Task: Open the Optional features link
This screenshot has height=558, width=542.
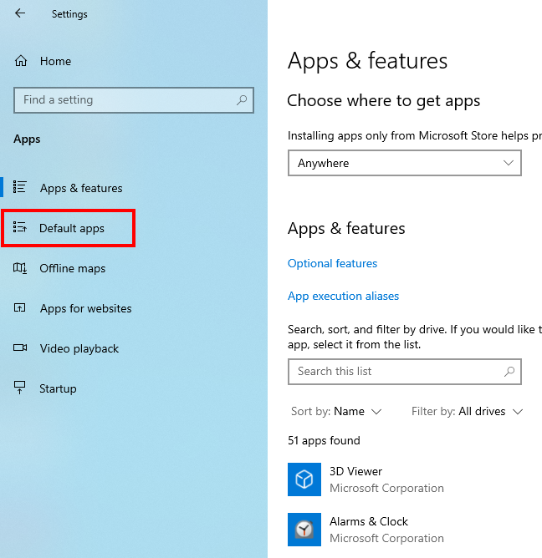Action: tap(332, 263)
